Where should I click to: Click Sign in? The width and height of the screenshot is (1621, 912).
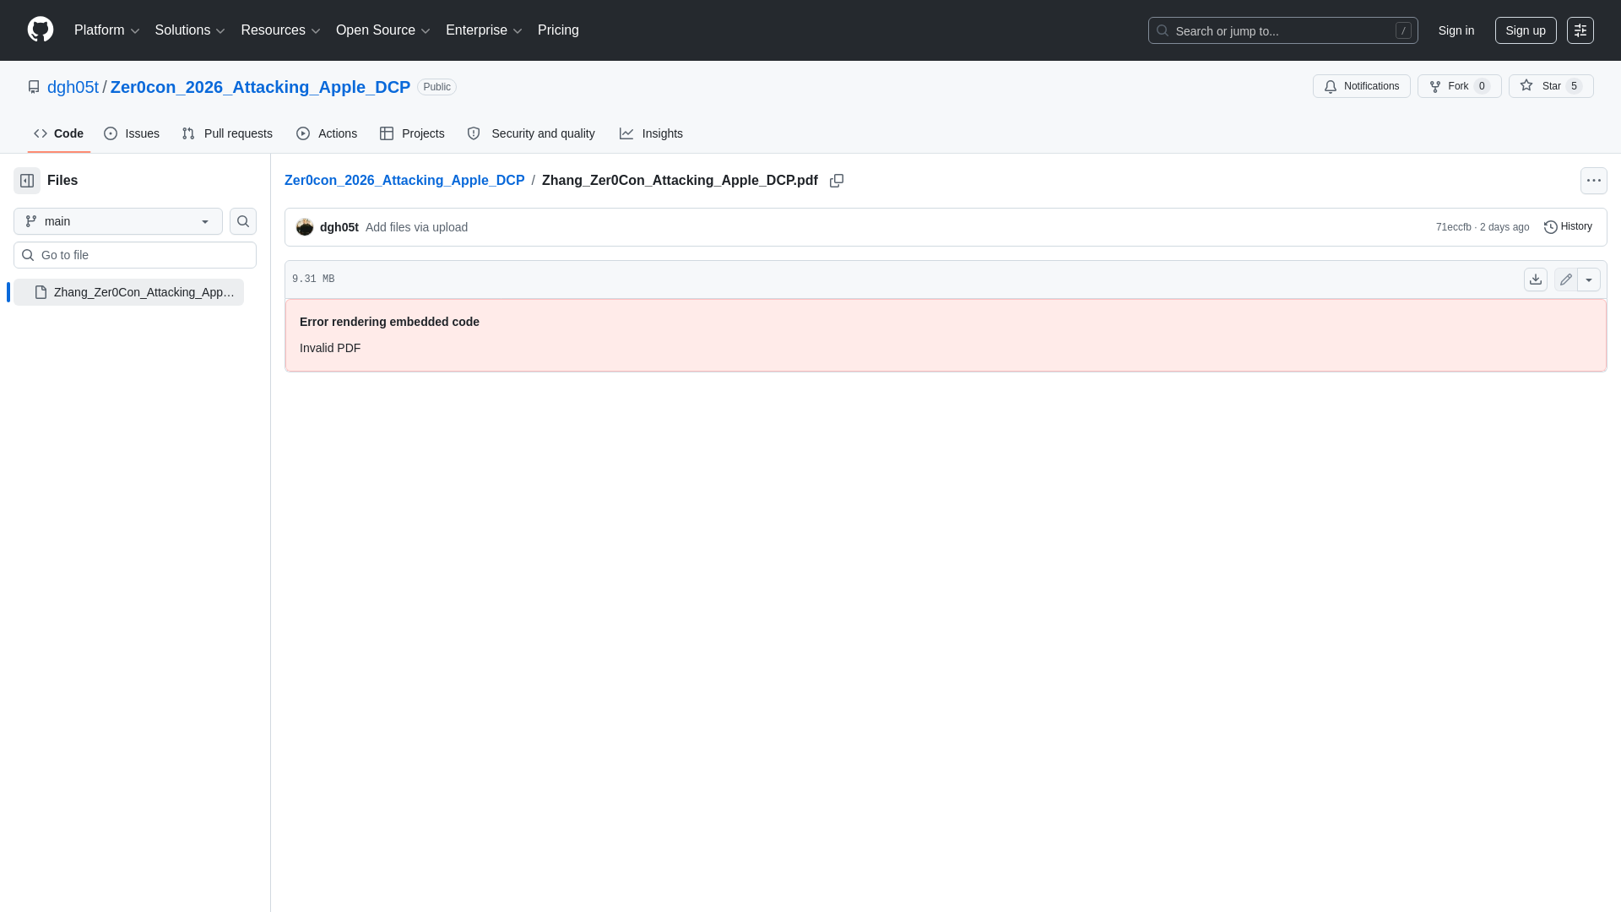coord(1456,30)
